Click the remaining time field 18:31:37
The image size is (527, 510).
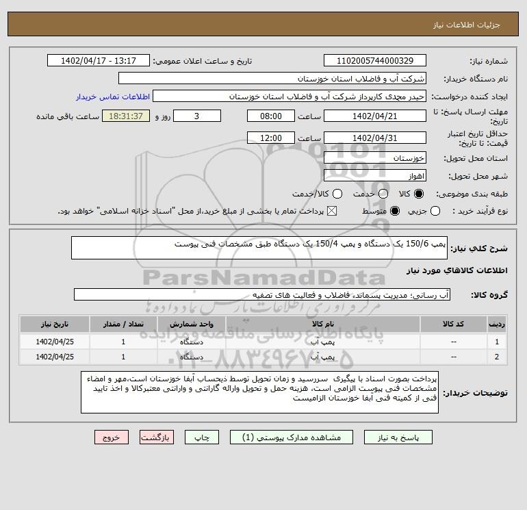(x=126, y=116)
